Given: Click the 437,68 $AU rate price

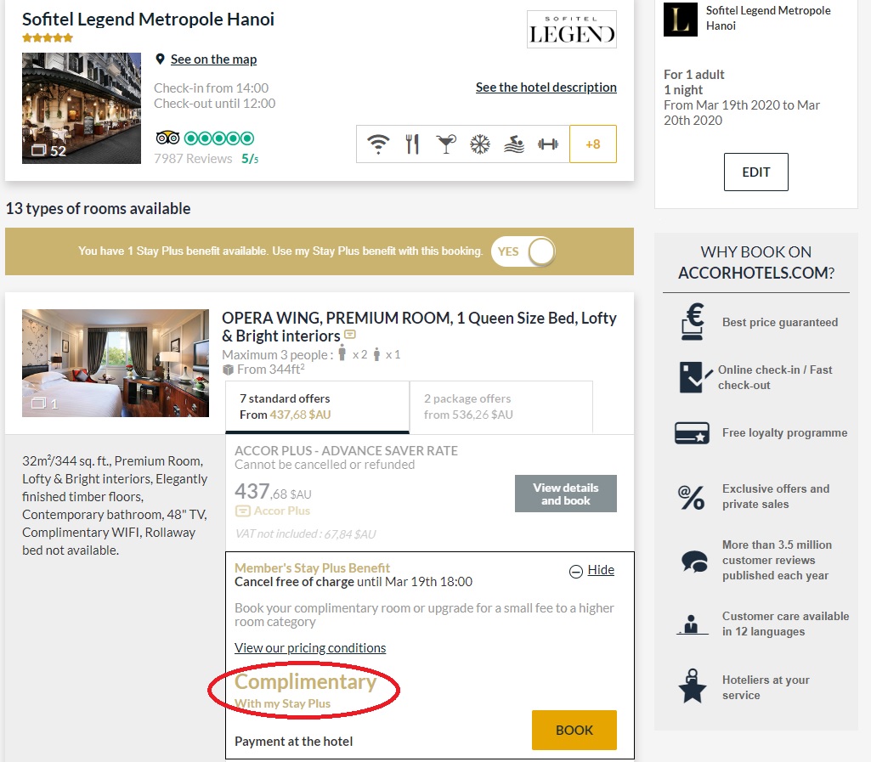Looking at the screenshot, I should (x=273, y=492).
